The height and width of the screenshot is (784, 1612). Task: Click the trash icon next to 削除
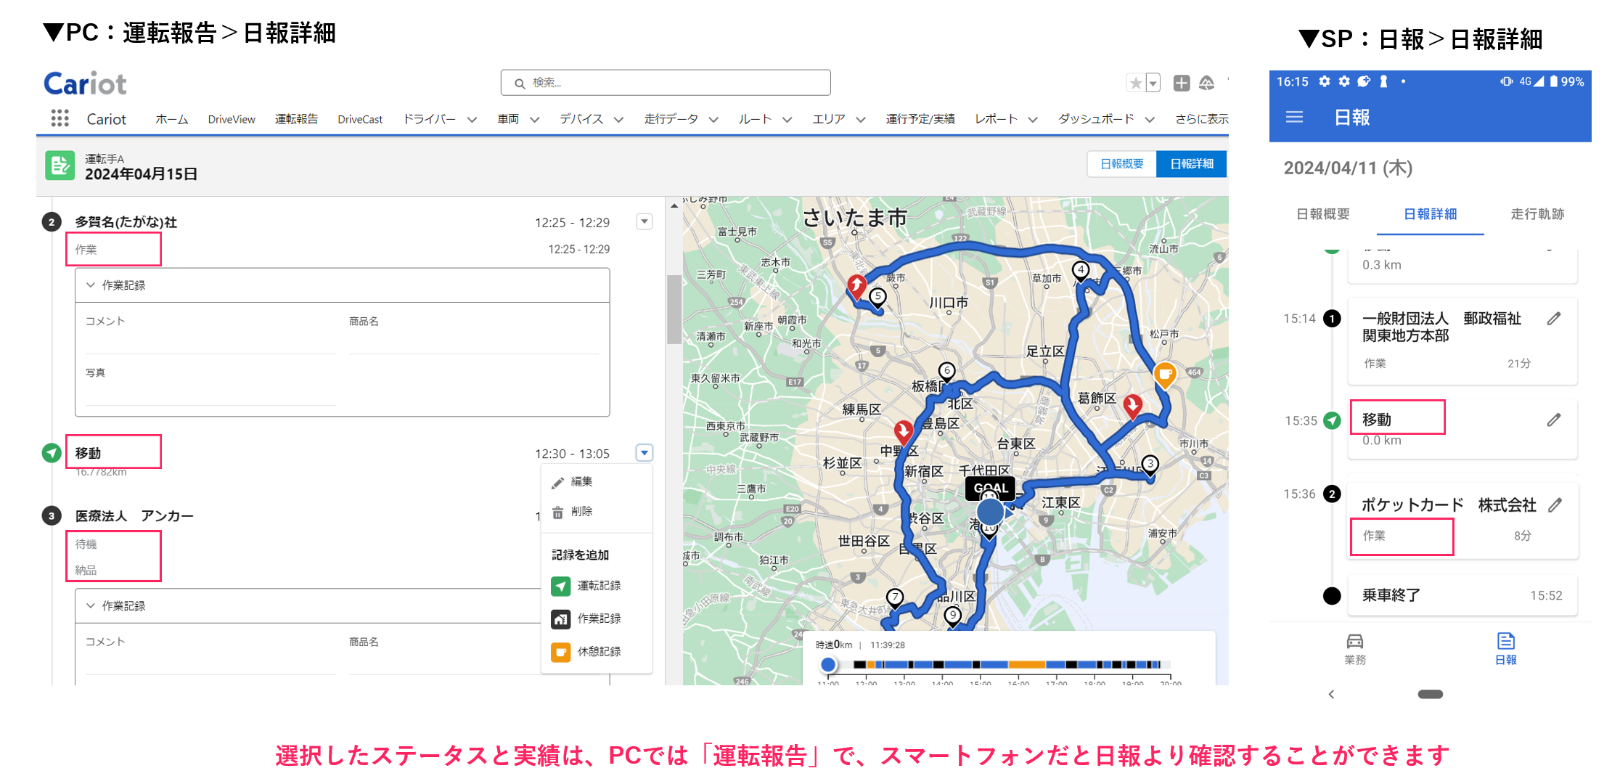pos(557,512)
